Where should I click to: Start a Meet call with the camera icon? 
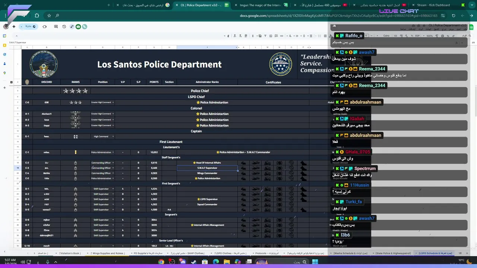click(x=44, y=26)
